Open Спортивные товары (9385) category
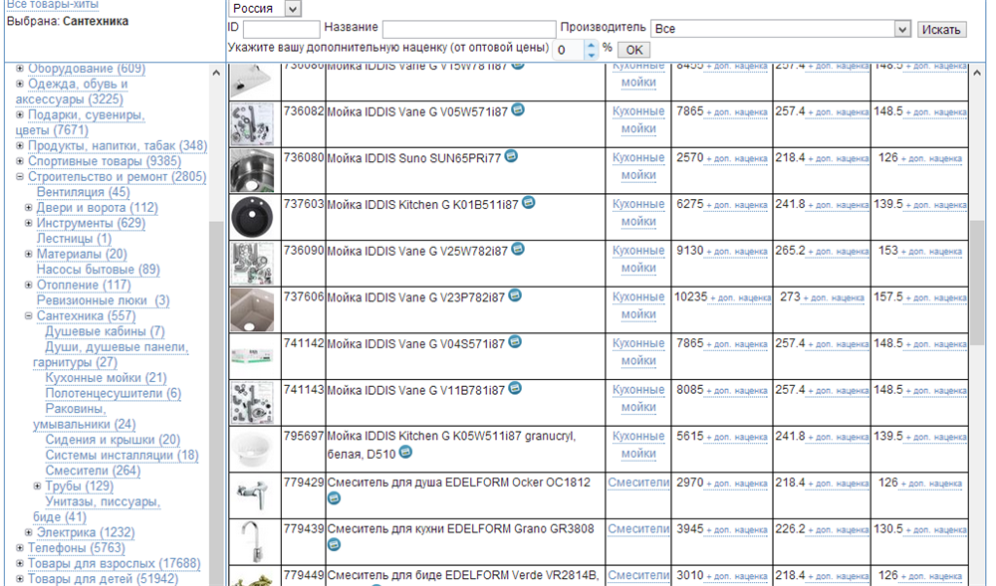Image resolution: width=996 pixels, height=586 pixels. pos(105,161)
